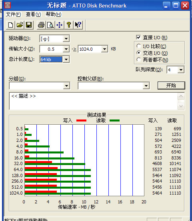
Task: Click the write value 4608
Action: click(x=157, y=163)
